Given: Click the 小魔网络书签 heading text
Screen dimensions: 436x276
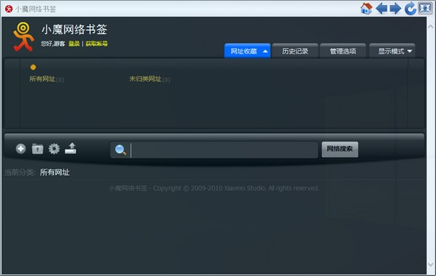Looking at the screenshot, I should [x=74, y=30].
